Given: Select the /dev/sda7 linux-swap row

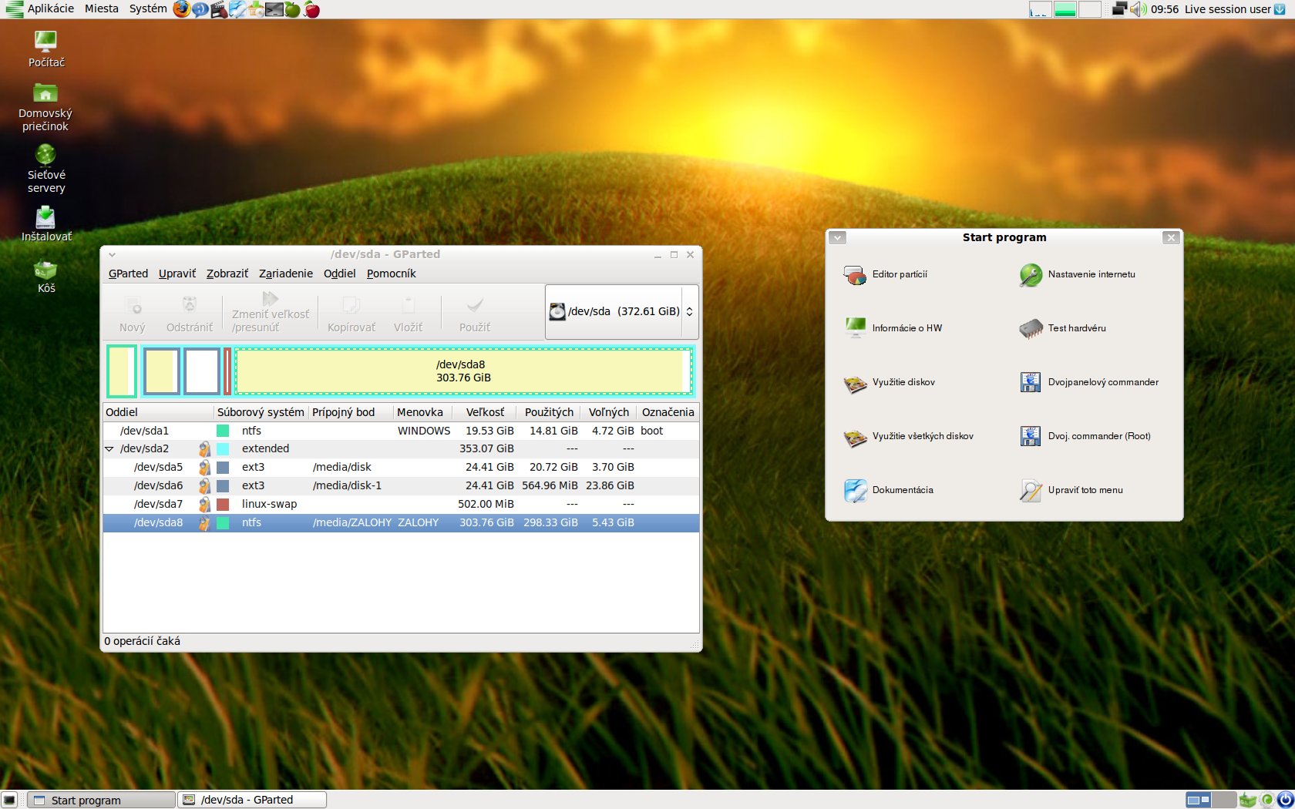Looking at the screenshot, I should 401,504.
